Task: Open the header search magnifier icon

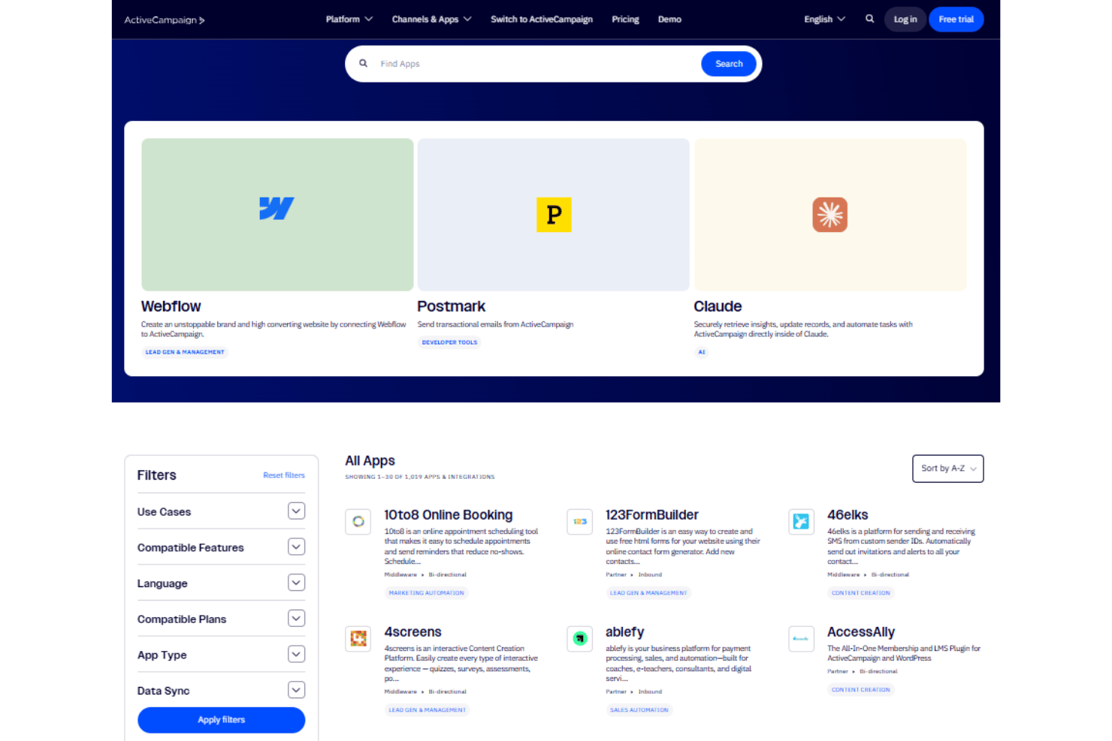Action: click(x=869, y=20)
